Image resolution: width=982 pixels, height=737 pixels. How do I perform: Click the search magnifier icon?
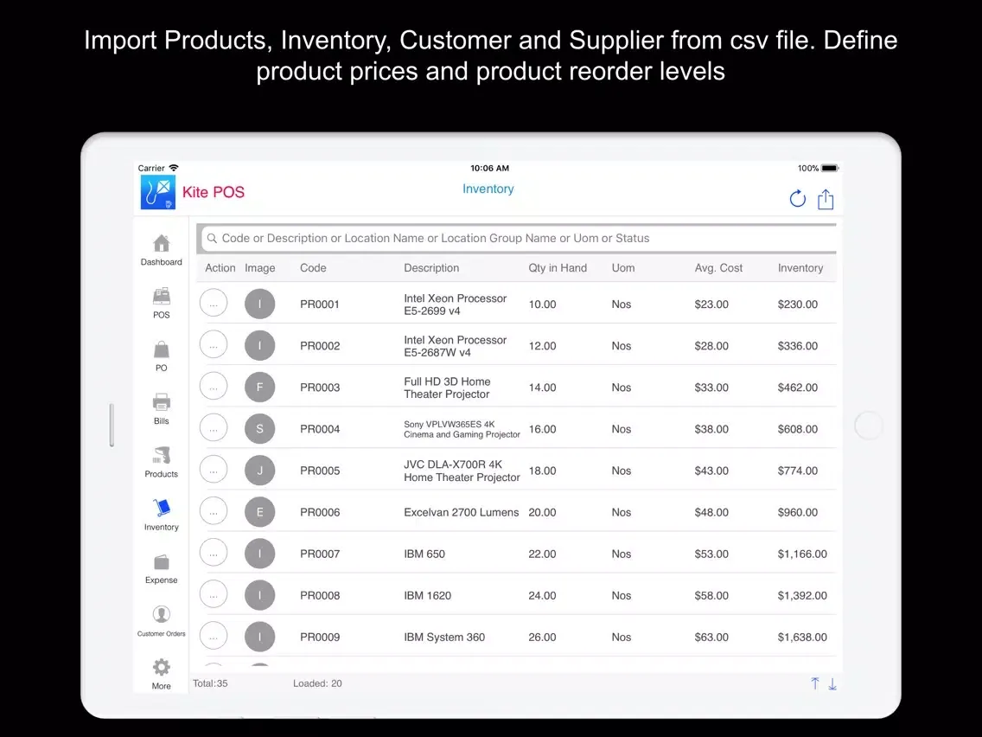(x=212, y=238)
